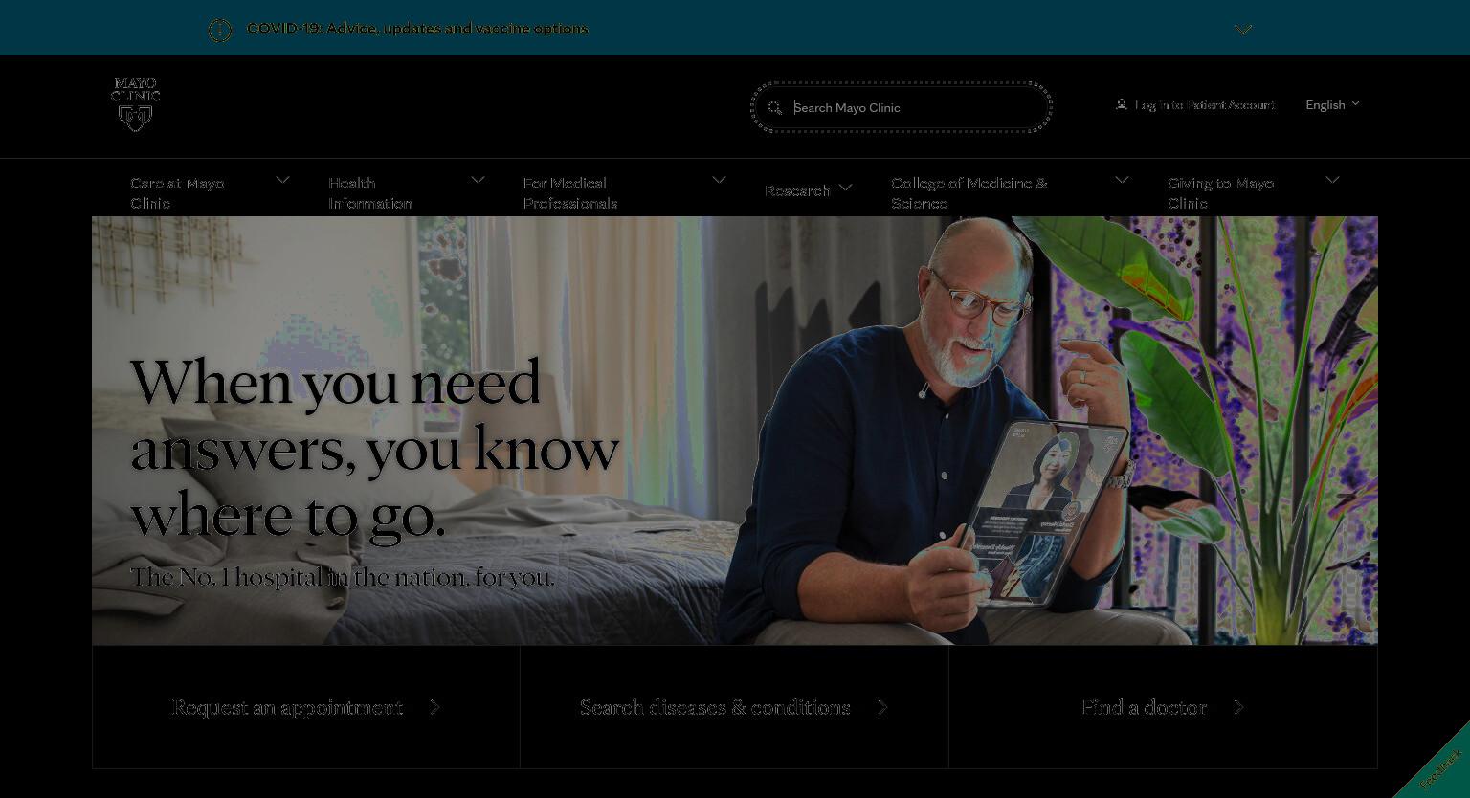
Task: Focus the Search Mayo Clinic field
Action: click(x=902, y=107)
